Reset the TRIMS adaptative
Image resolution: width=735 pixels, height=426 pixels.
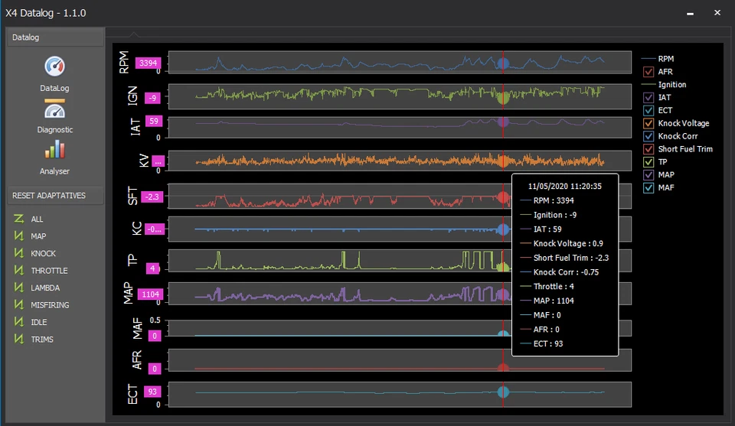click(19, 340)
